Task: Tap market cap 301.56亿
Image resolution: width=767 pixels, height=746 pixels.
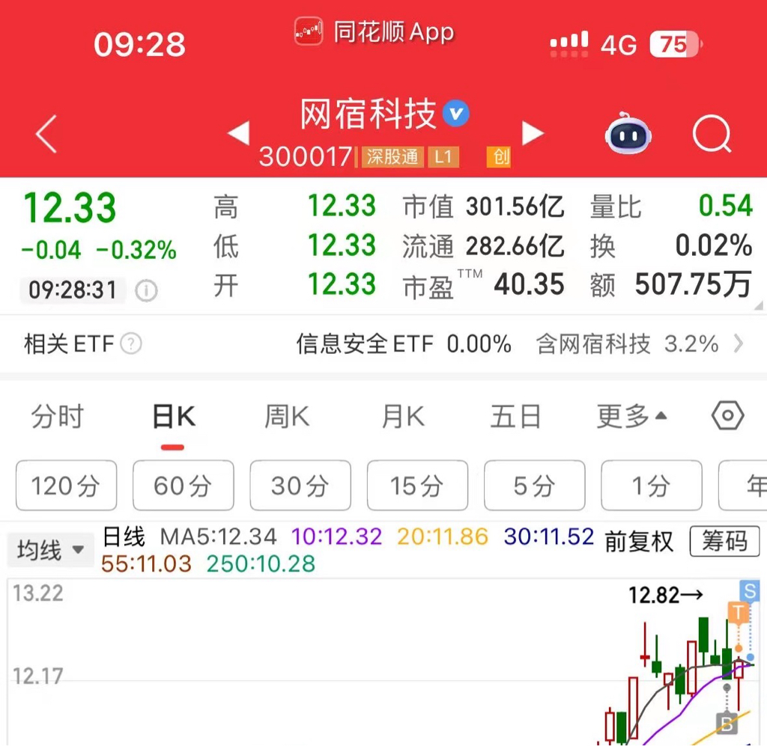Action: tap(515, 207)
